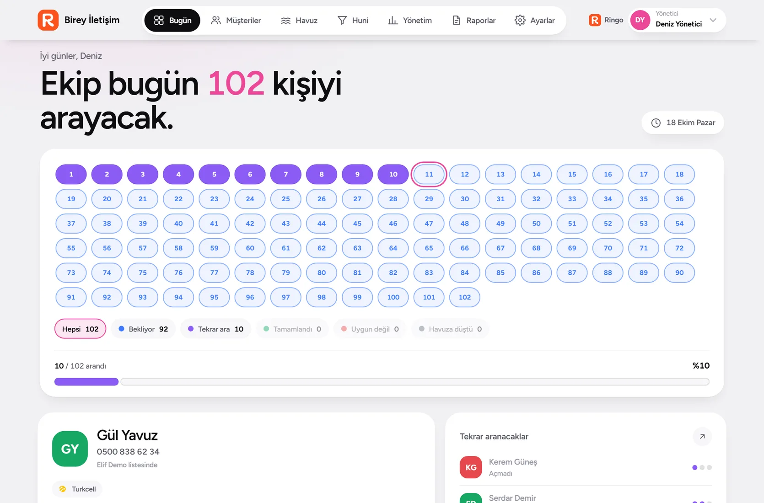Switch to the Havuz tab
764x503 pixels.
coord(299,20)
